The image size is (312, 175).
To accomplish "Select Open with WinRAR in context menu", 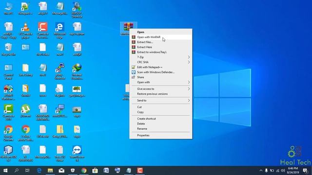I will point(161,37).
